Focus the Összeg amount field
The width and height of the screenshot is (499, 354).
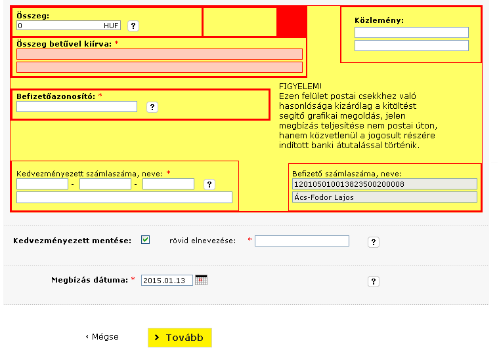click(x=69, y=26)
